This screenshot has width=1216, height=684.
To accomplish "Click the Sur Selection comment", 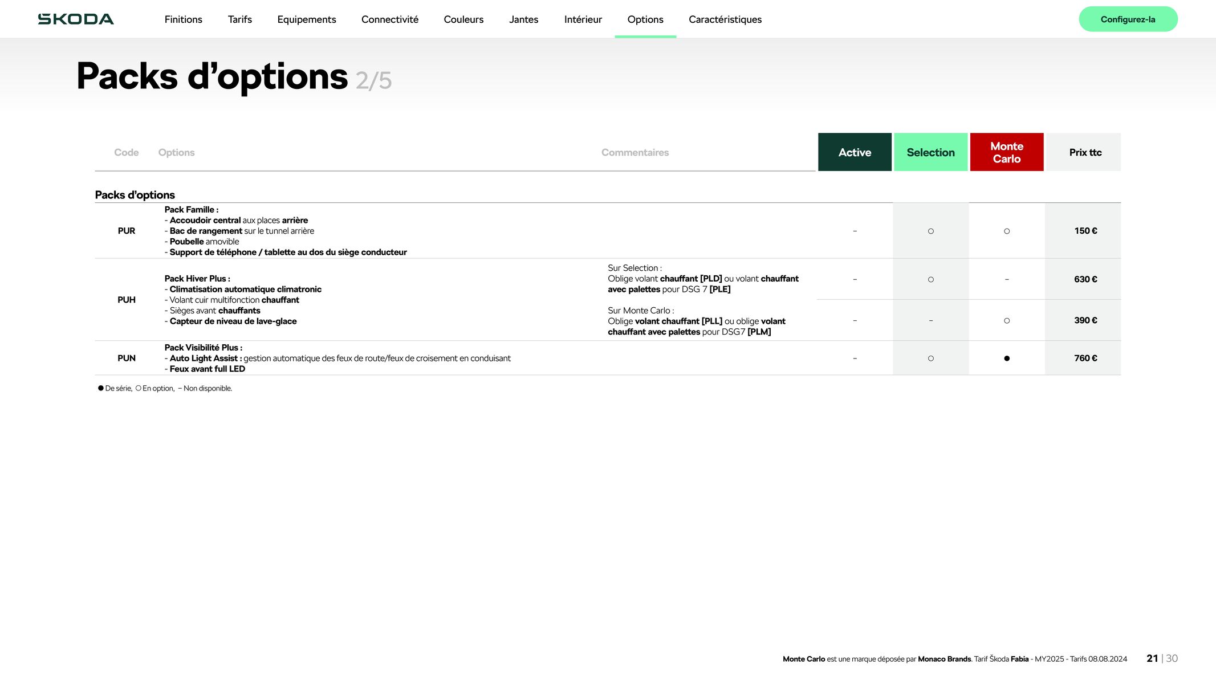I will tap(703, 279).
